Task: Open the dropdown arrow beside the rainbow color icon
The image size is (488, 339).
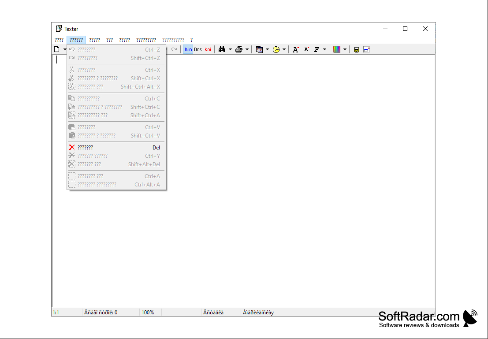Action: pyautogui.click(x=345, y=49)
